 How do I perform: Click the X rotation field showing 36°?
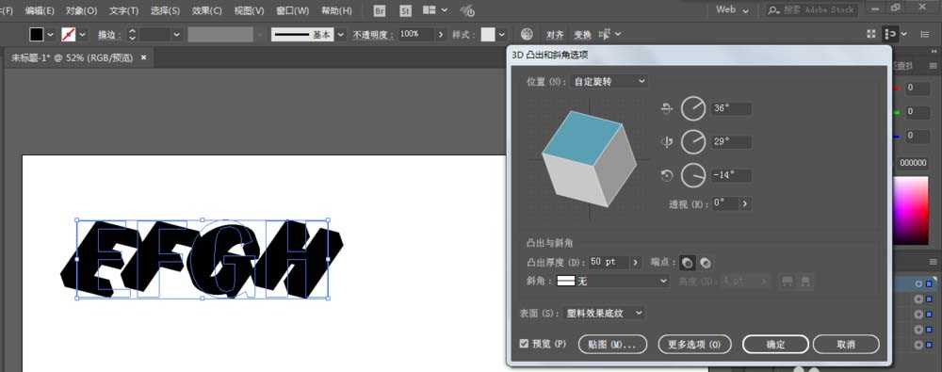(x=731, y=109)
